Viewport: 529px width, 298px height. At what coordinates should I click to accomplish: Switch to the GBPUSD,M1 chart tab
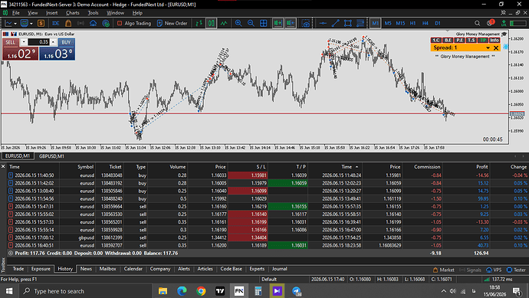51,156
